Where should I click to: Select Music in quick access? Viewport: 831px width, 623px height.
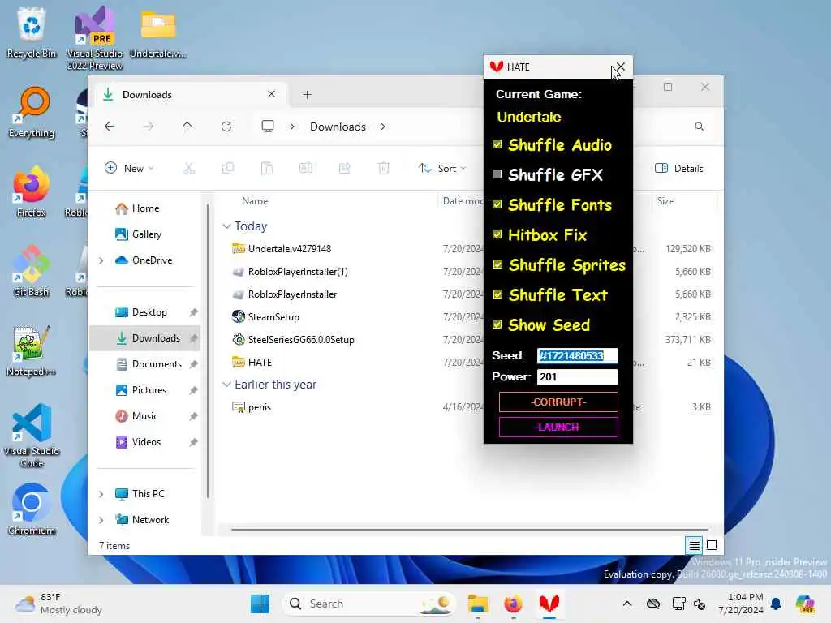click(x=144, y=416)
